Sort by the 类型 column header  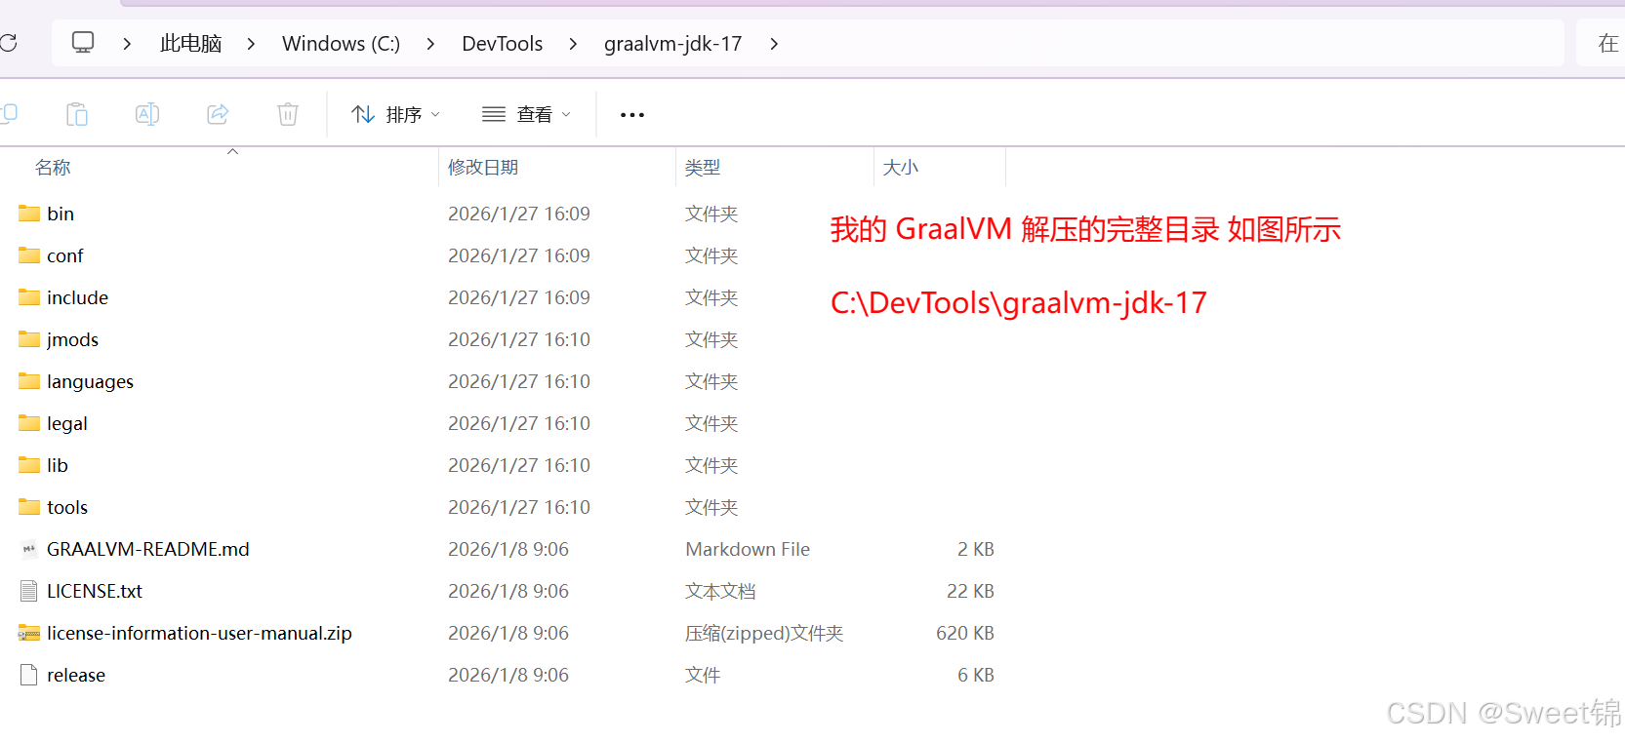[703, 168]
